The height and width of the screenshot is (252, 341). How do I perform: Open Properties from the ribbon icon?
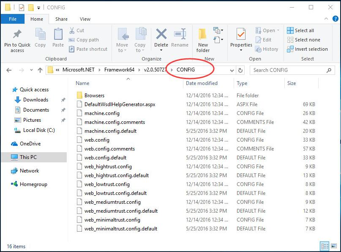coord(240,39)
